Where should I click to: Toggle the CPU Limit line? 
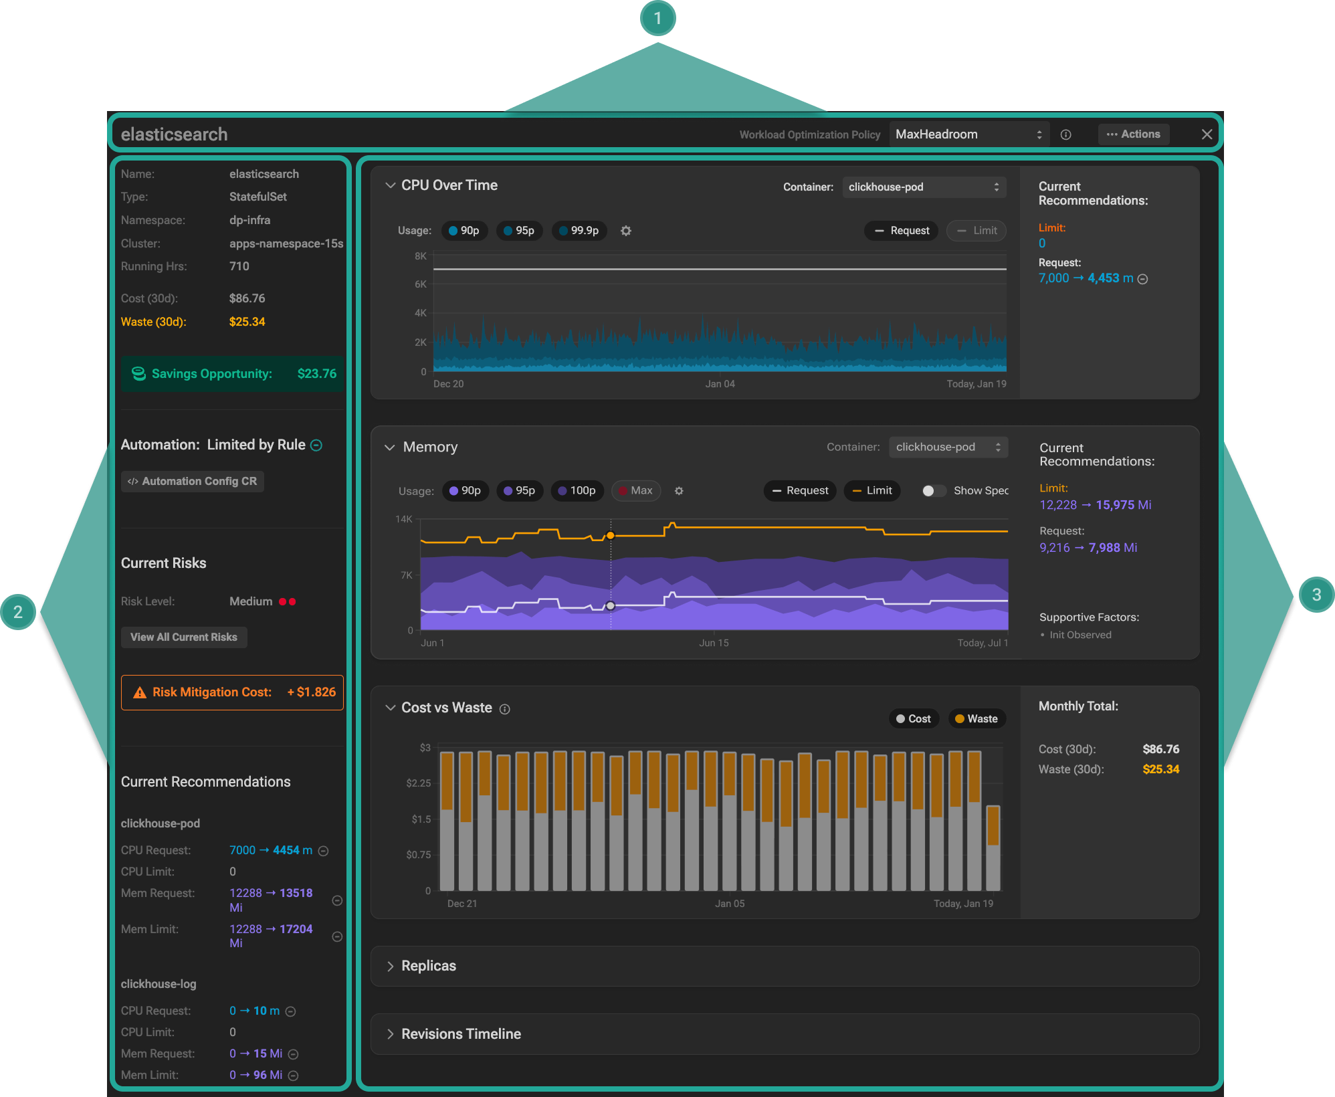click(x=977, y=231)
